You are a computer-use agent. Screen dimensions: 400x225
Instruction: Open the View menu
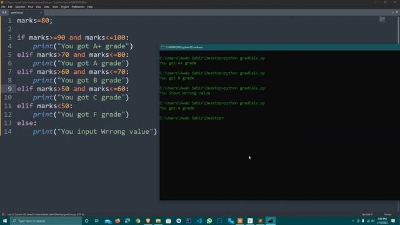[38, 7]
